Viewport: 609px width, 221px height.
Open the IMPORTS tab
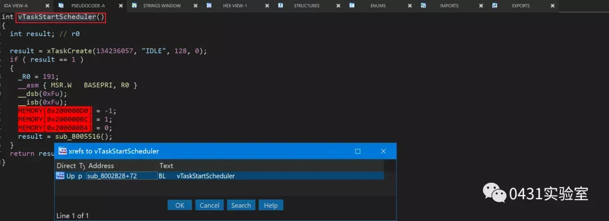[x=449, y=6]
